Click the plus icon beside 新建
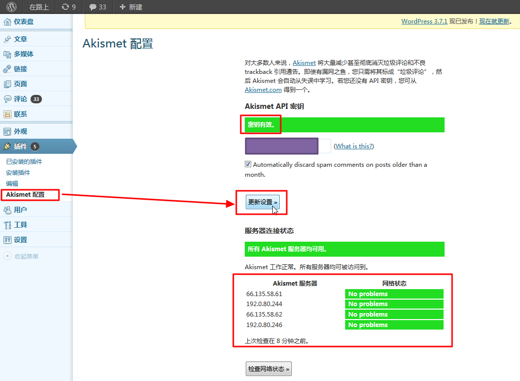The height and width of the screenshot is (381, 520). (122, 6)
